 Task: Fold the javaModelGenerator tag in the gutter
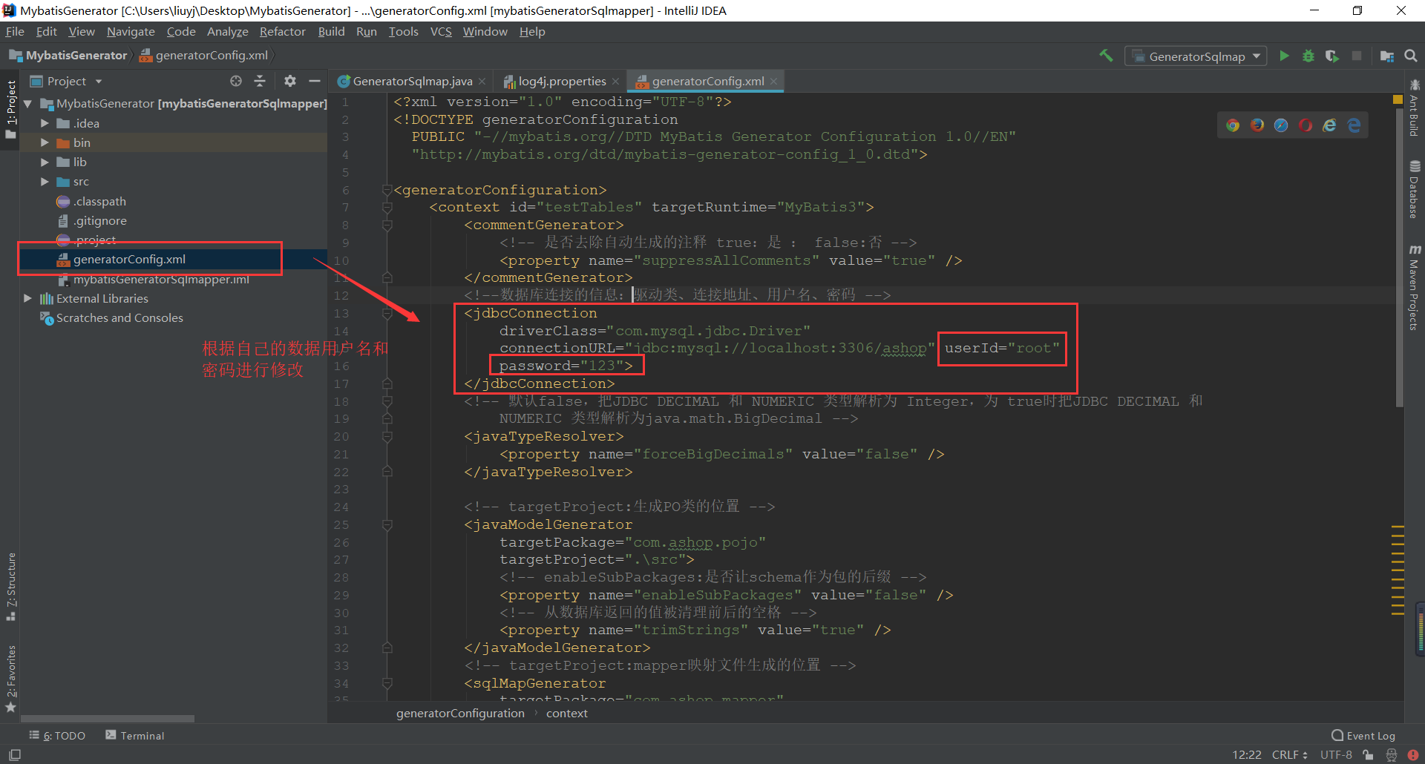[387, 524]
